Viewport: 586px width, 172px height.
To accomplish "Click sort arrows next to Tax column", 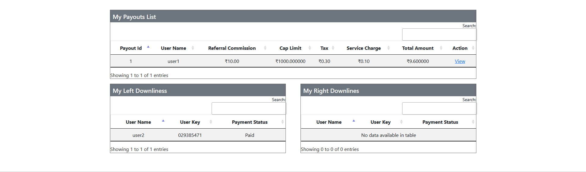I will click(333, 48).
